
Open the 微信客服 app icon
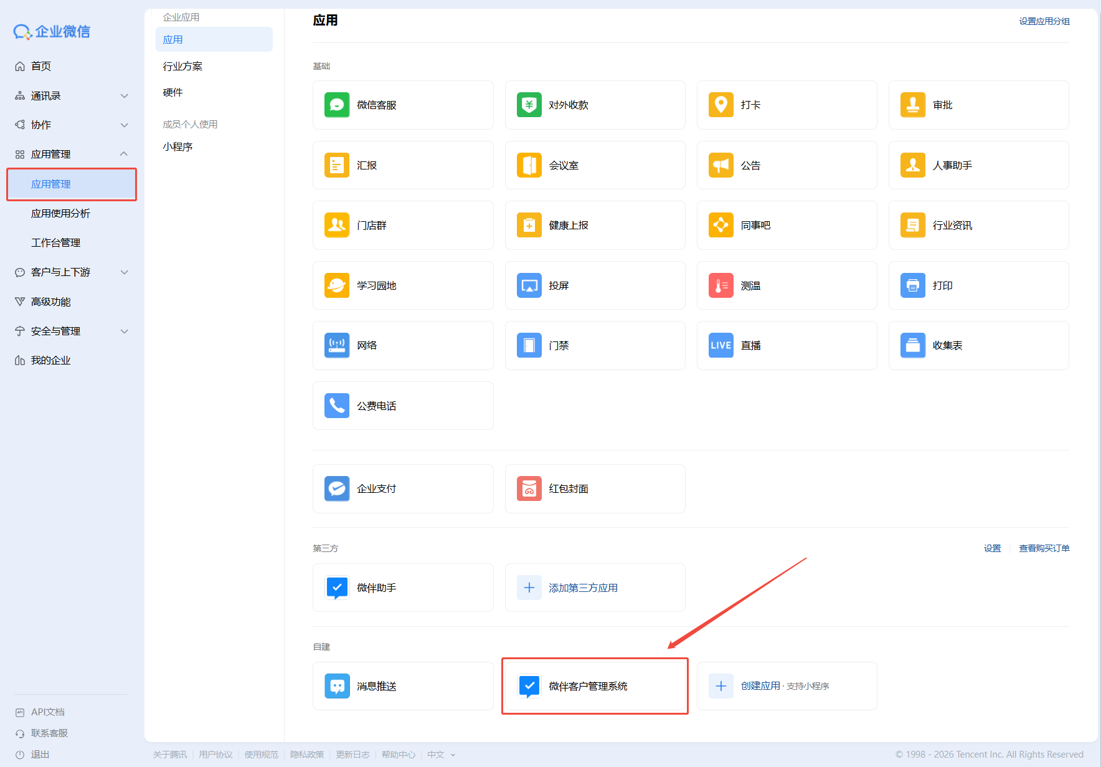(x=337, y=105)
